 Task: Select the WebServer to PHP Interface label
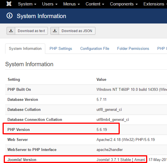(x=32, y=150)
